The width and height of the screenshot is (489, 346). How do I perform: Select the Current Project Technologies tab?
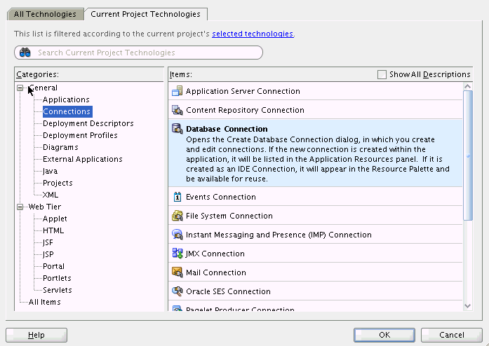click(145, 14)
